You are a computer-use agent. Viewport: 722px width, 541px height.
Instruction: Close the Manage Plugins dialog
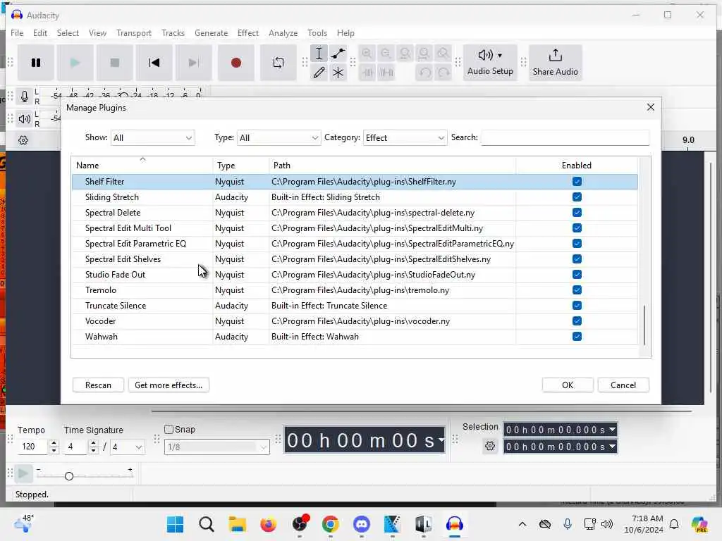click(x=650, y=107)
